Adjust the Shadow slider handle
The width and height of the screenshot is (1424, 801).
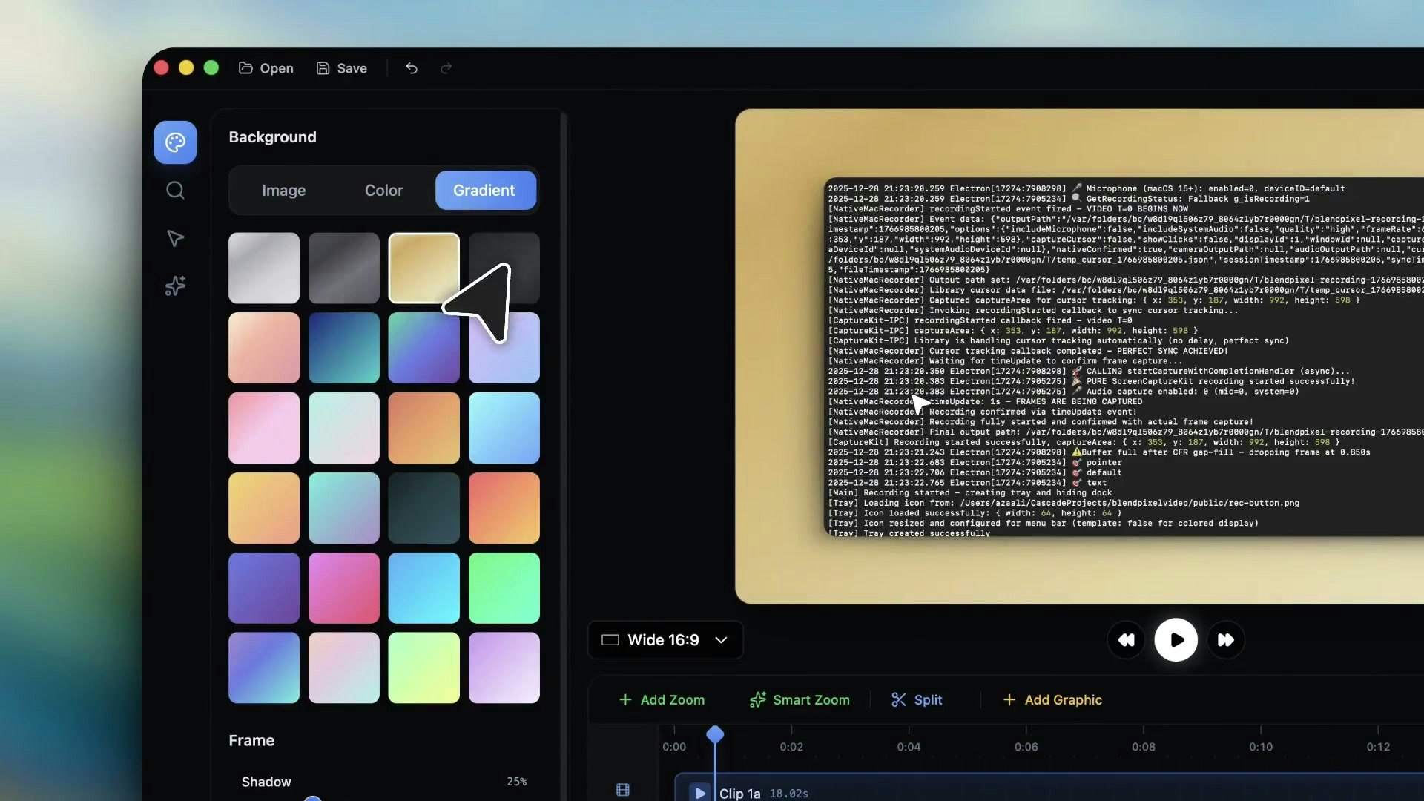pos(313,799)
